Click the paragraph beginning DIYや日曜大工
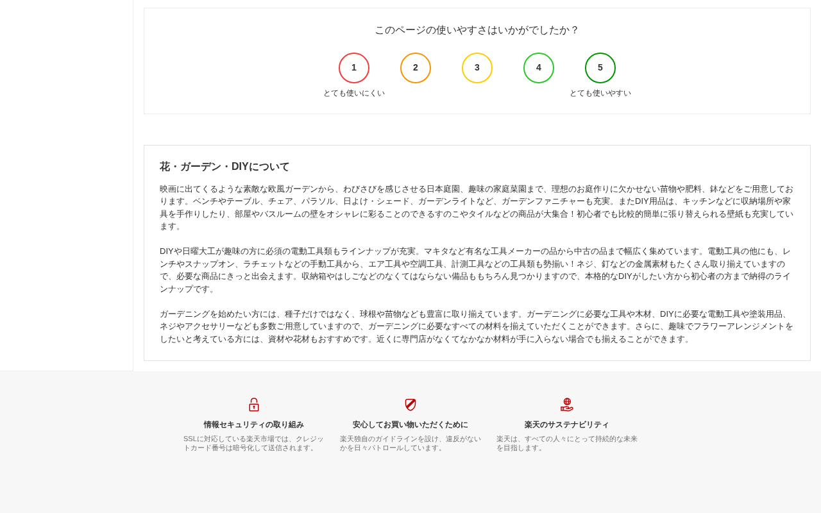Screen dimensions: 821x513 click(477, 270)
